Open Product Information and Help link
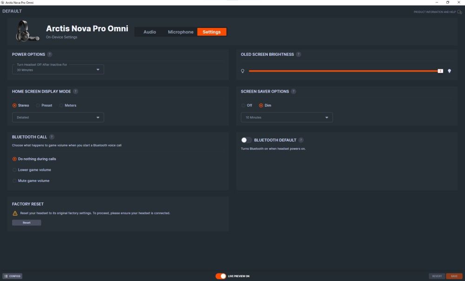 (434, 12)
